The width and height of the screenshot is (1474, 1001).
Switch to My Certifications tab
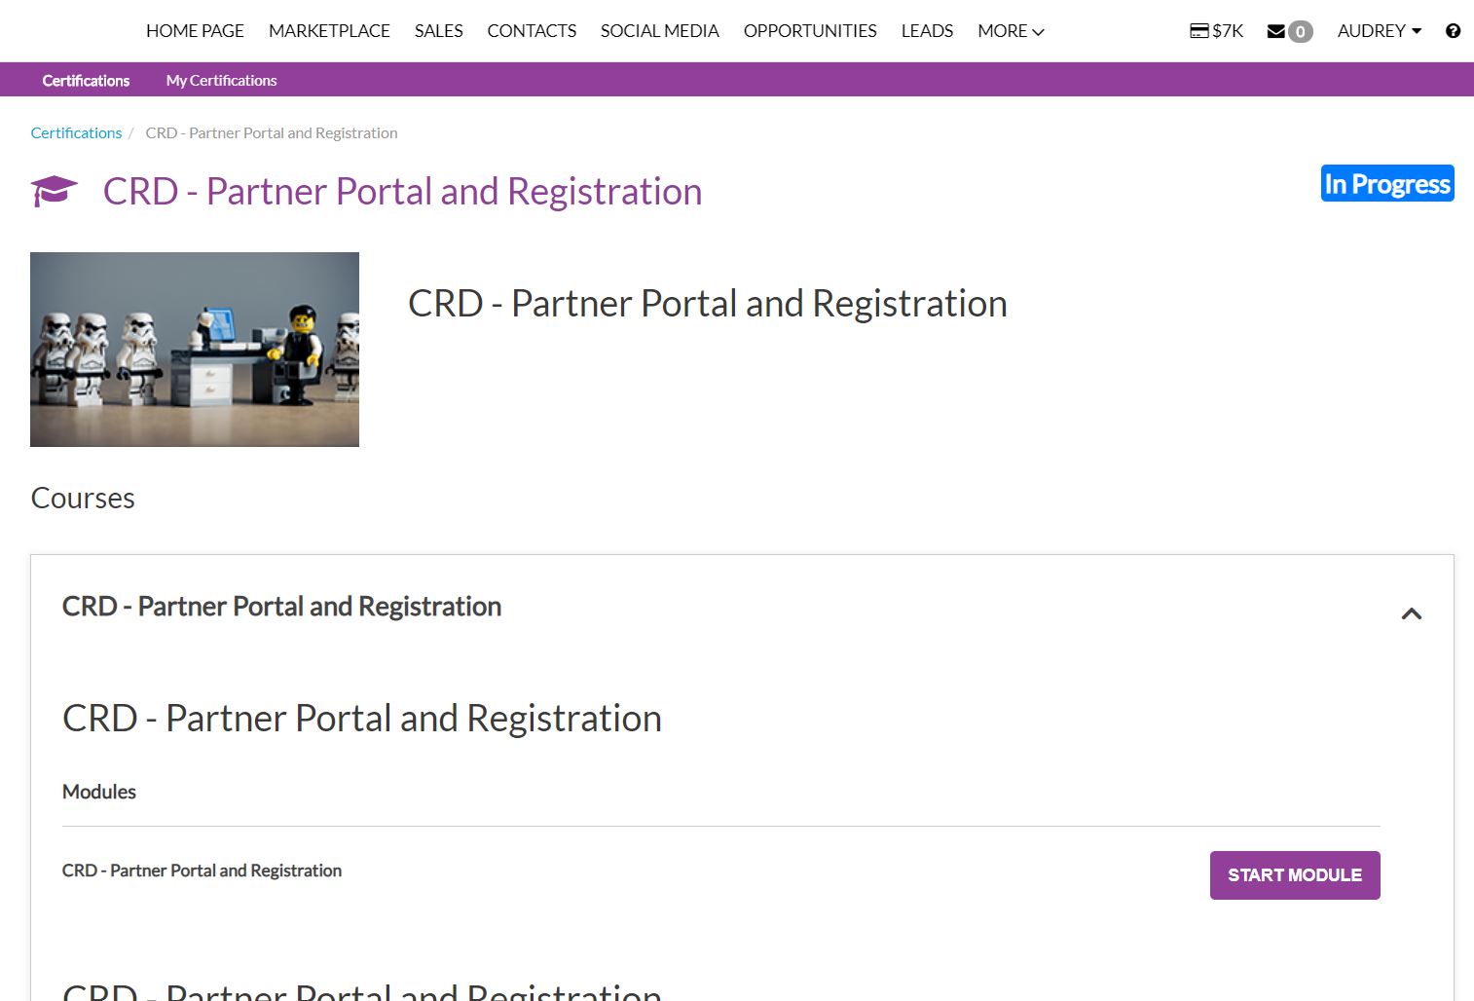pos(221,81)
